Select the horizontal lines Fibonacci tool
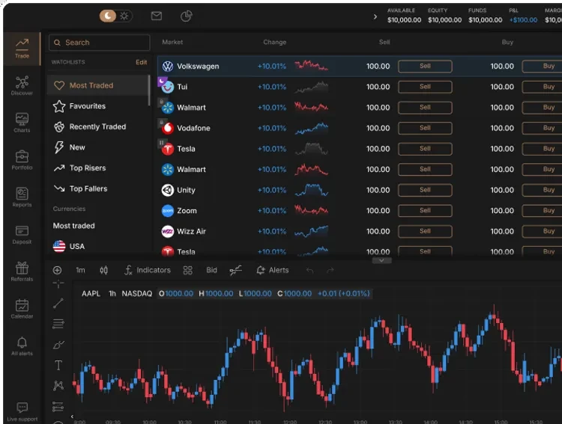The image size is (562, 424). pos(58,324)
